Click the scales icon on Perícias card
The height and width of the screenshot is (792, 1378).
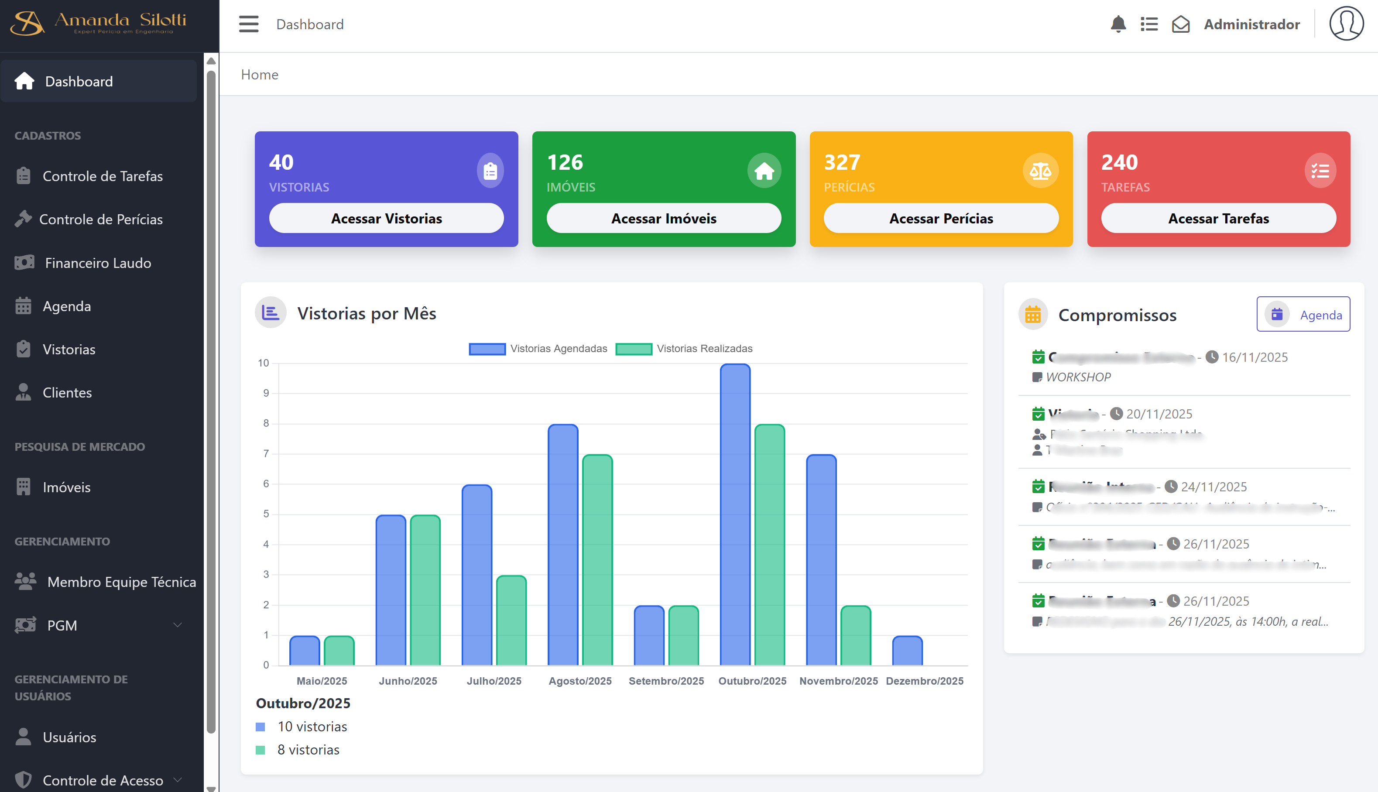click(x=1040, y=171)
